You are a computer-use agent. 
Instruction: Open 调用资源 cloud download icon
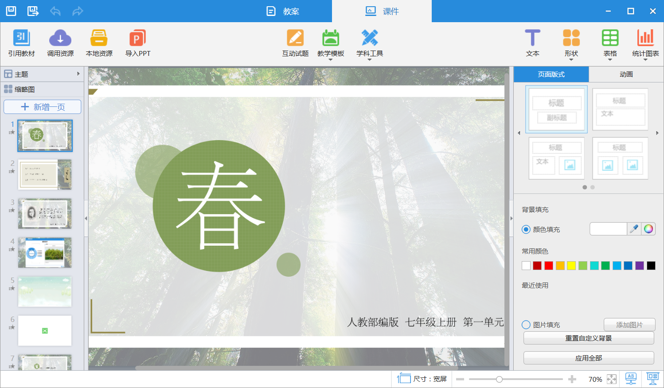point(60,39)
